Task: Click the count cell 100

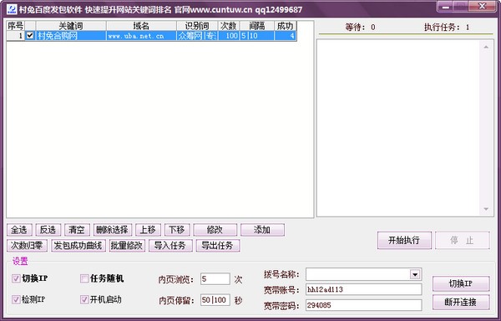Action: [x=229, y=35]
